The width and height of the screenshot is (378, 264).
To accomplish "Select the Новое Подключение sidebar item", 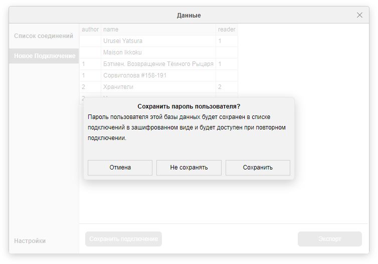I will pos(44,56).
